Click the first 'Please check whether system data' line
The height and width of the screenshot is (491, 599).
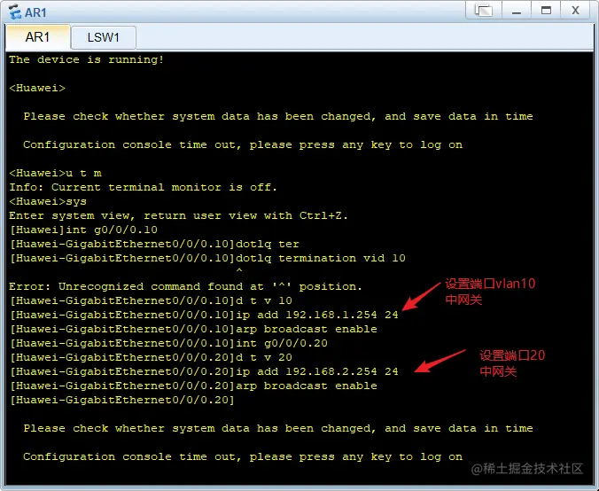(278, 116)
